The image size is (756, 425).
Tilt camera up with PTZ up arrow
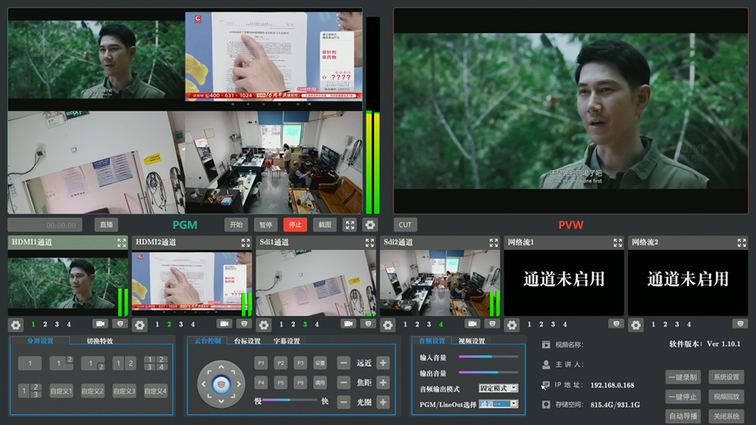220,367
